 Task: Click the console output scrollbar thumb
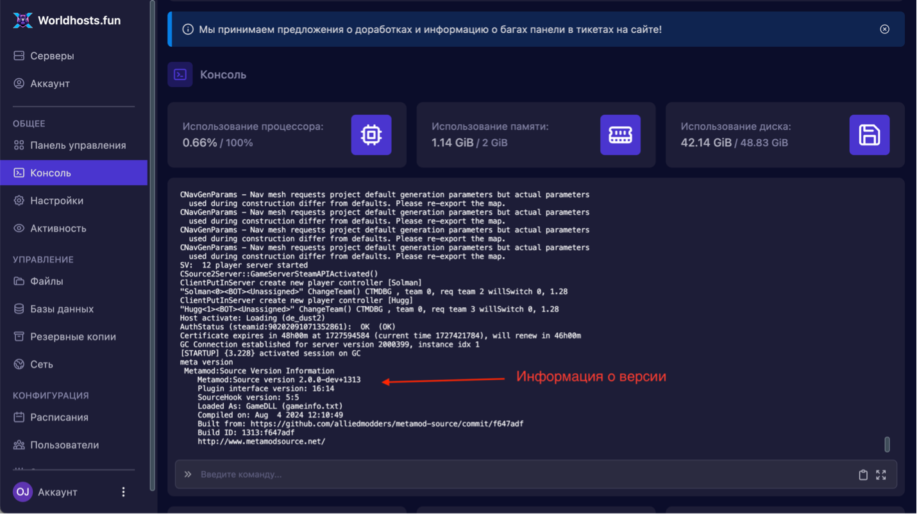coord(887,444)
